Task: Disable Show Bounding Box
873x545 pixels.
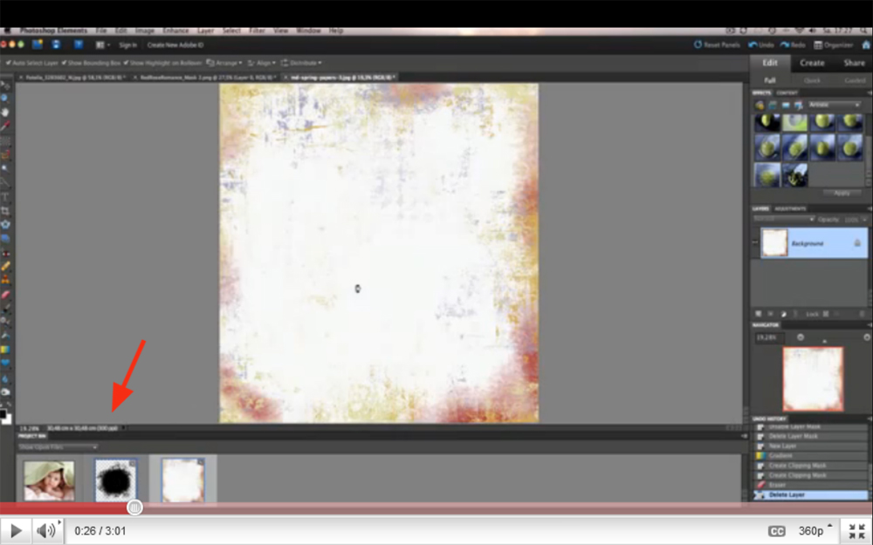Action: (x=64, y=62)
